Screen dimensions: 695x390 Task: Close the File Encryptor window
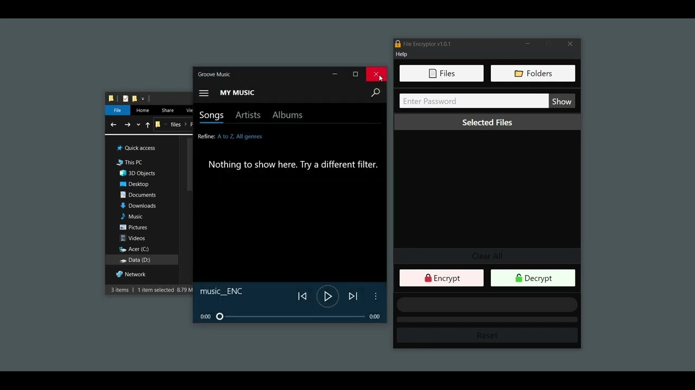[570, 44]
